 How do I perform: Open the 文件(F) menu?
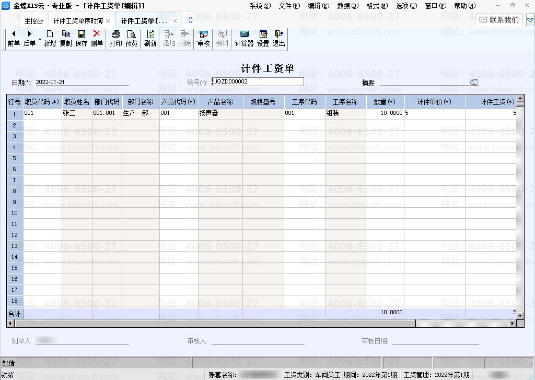click(289, 6)
